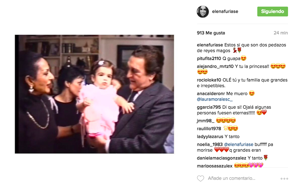Image resolution: width=295 pixels, height=188 pixels.
Task: Click the heart like icon
Action: (x=200, y=179)
